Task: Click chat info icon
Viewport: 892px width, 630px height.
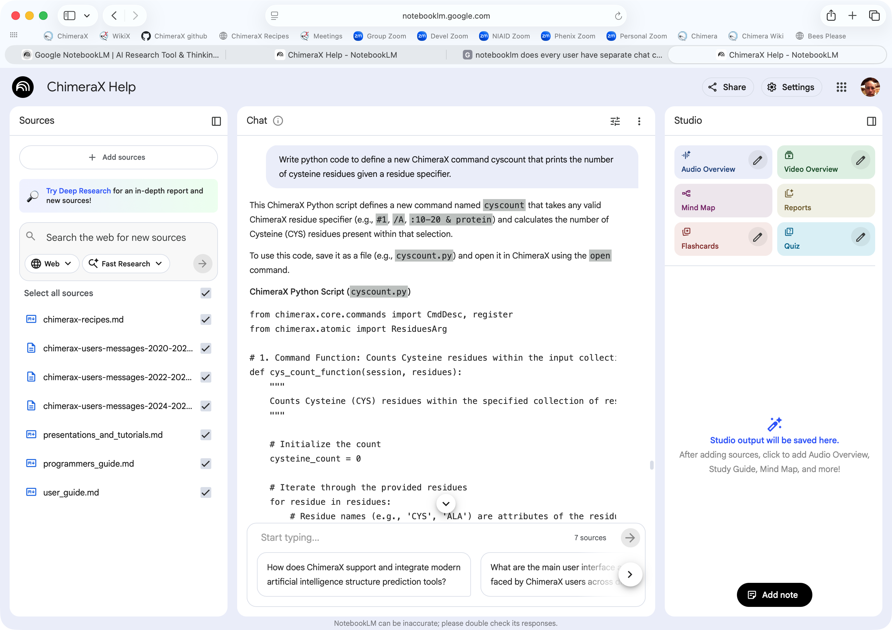Action: (278, 121)
